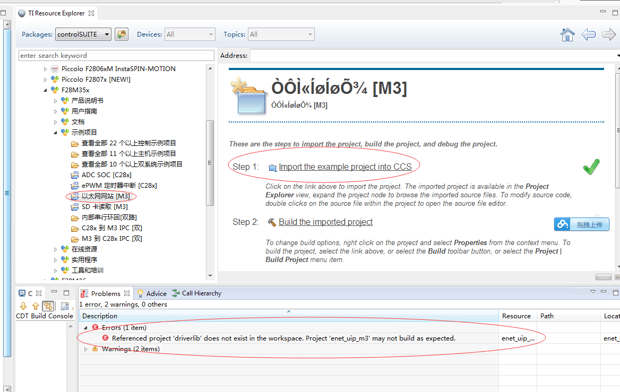Screen dimensions: 620x392
Task: Navigate forward with the right arrow
Action: tap(608, 35)
